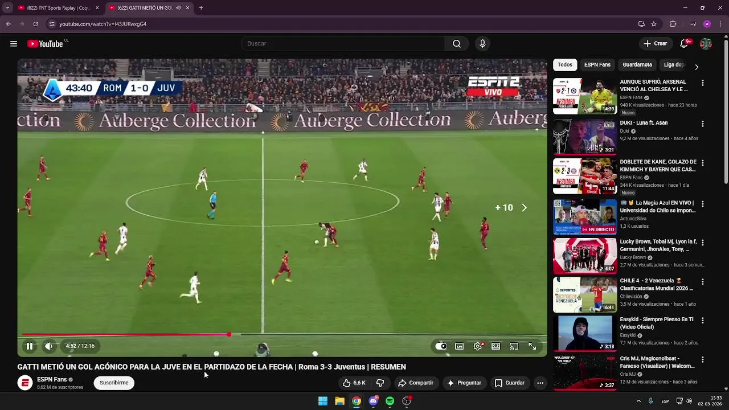The image size is (729, 410).
Task: Open the YouTube account avatar menu
Action: [x=706, y=44]
